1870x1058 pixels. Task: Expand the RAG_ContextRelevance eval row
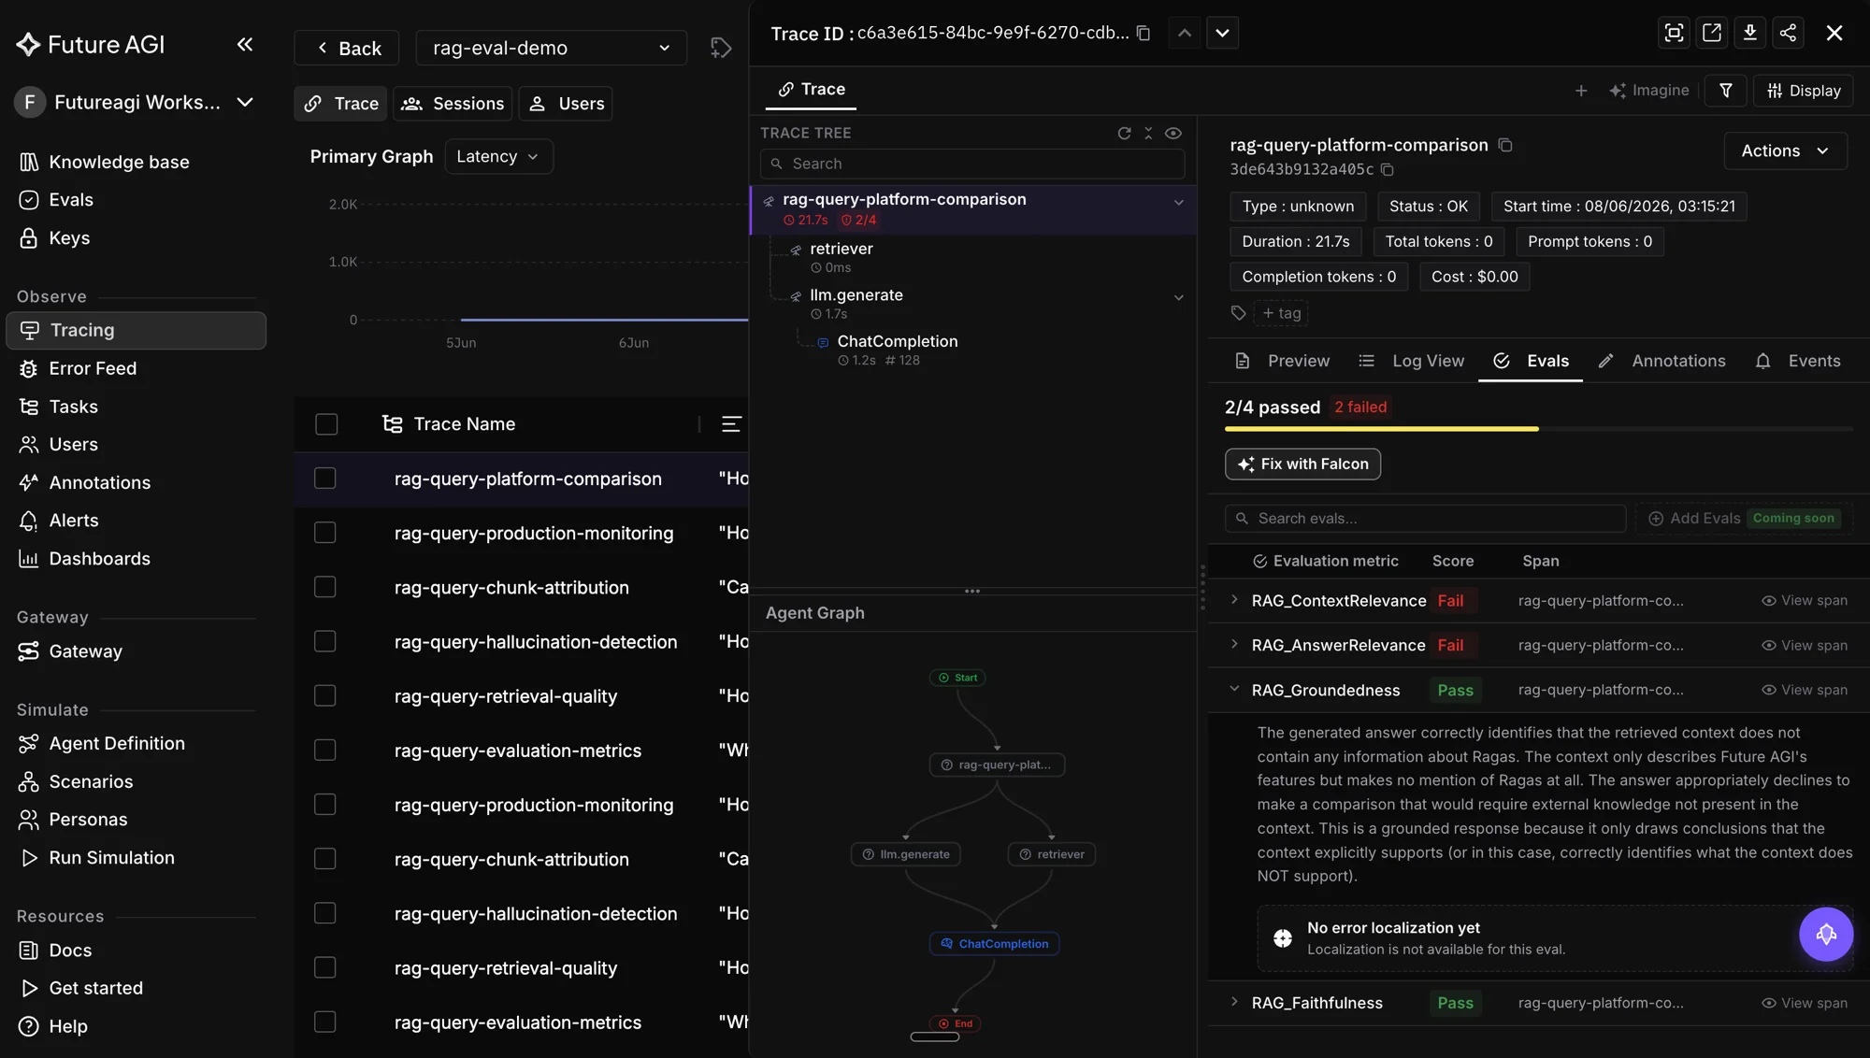point(1234,600)
